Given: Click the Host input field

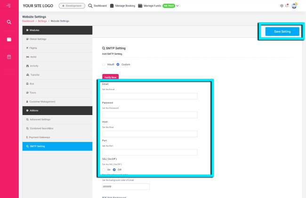Looking at the screenshot, I should [150, 134].
